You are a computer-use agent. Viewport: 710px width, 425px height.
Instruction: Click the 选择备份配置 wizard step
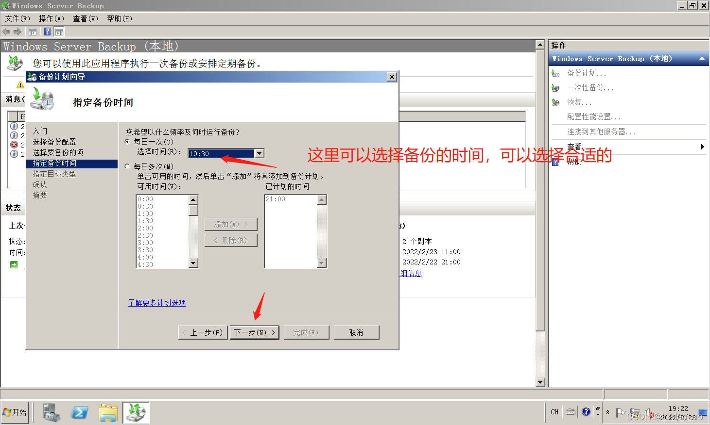54,142
